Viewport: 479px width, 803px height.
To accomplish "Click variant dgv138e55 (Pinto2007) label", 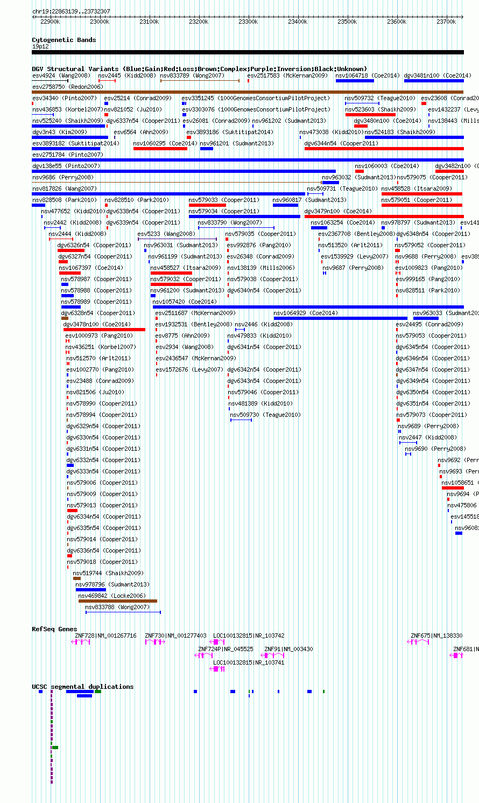I will click(x=66, y=166).
